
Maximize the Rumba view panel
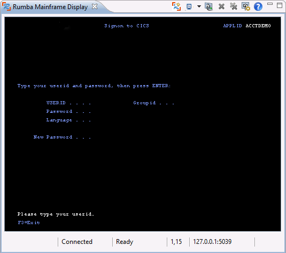(280, 5)
